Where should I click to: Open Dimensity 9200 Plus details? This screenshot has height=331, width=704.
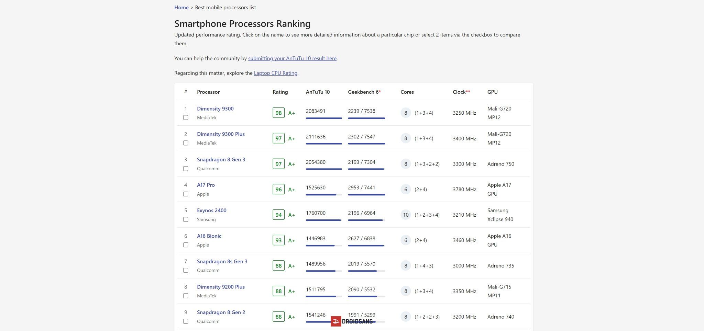coord(221,287)
